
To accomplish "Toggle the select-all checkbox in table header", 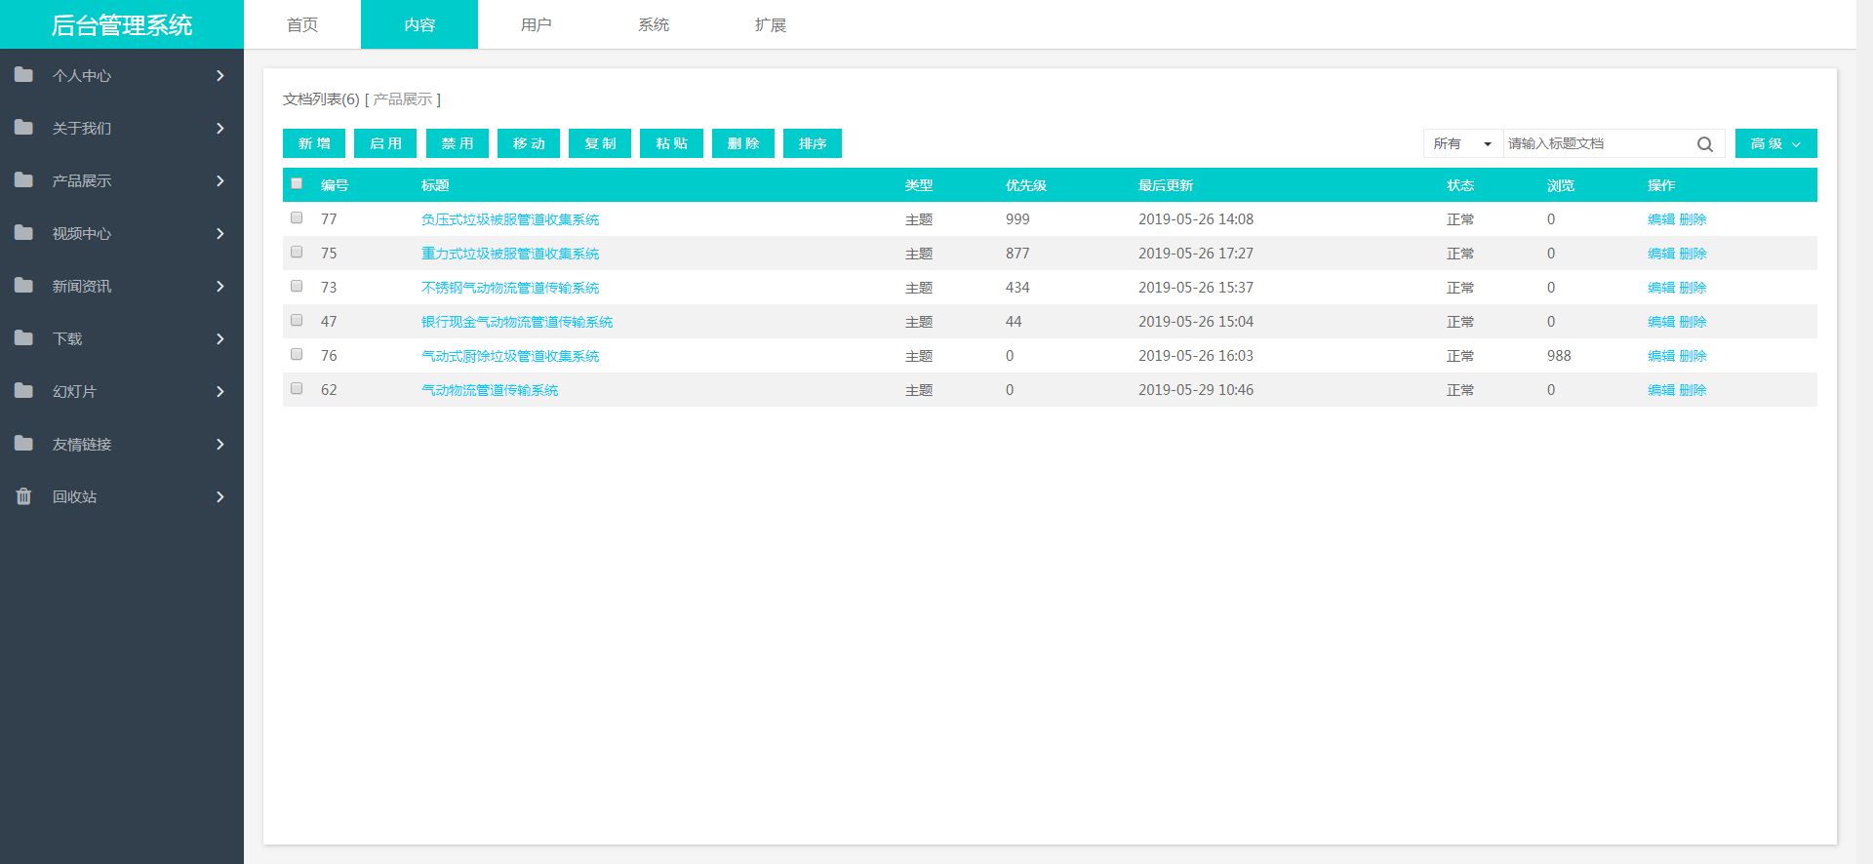I will [x=297, y=183].
